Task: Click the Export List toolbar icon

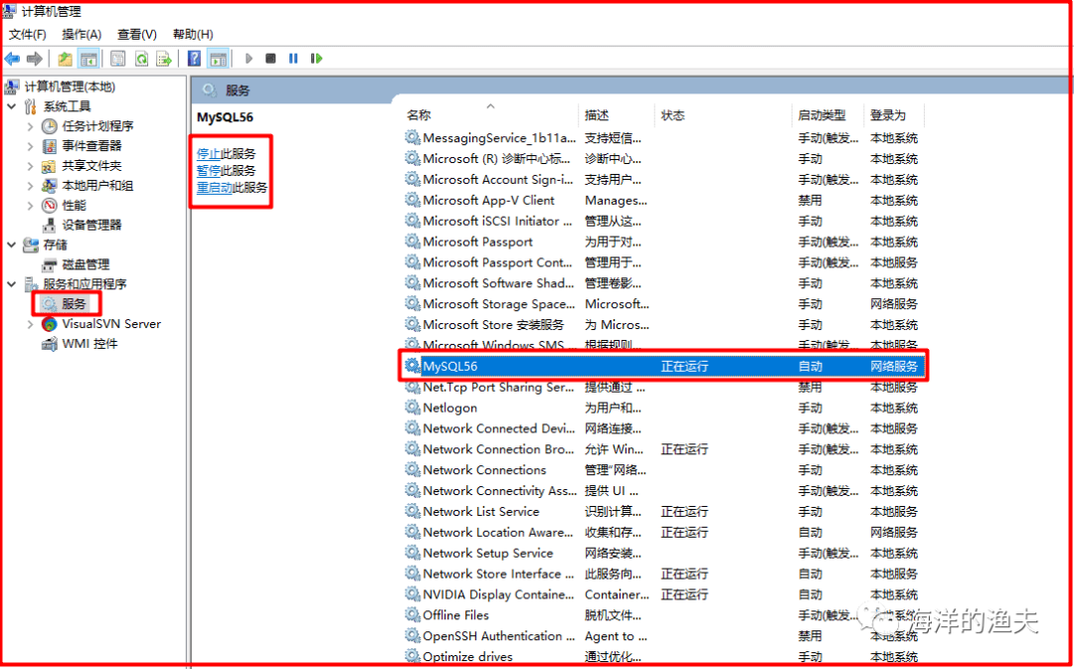Action: [x=164, y=59]
